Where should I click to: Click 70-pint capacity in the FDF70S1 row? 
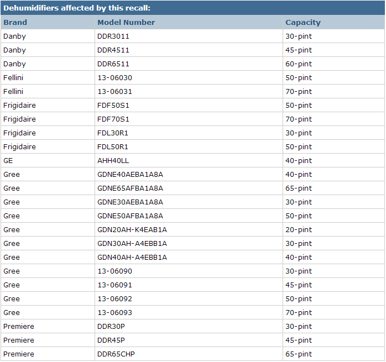pos(299,119)
